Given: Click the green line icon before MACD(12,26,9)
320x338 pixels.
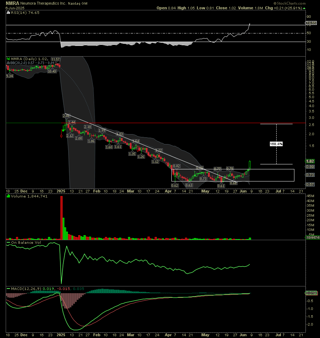Looking at the screenshot, I should click(9, 289).
